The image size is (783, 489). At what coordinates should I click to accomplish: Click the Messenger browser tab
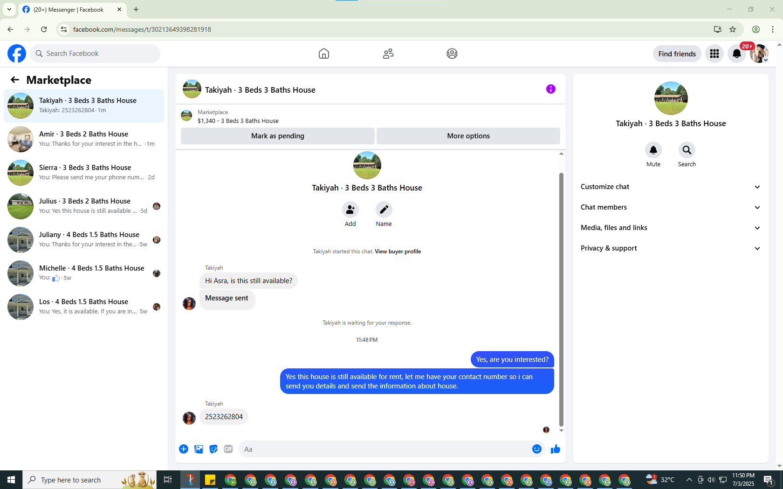point(73,9)
